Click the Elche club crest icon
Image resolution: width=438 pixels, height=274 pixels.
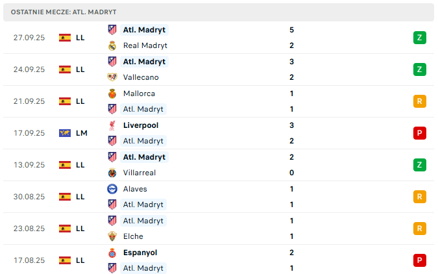click(x=112, y=236)
